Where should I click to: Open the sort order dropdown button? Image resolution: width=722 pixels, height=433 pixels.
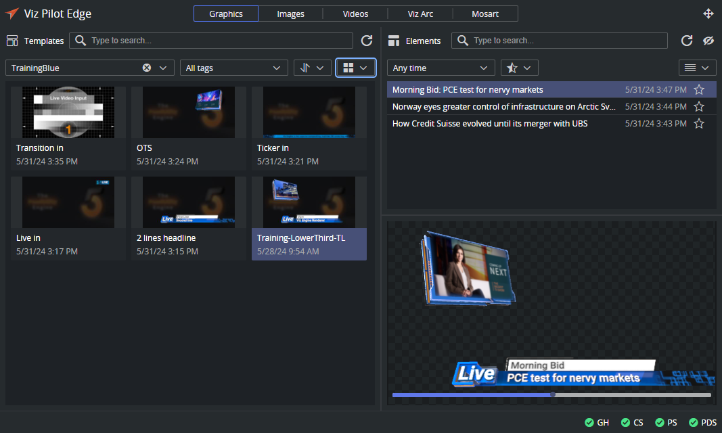pyautogui.click(x=312, y=68)
